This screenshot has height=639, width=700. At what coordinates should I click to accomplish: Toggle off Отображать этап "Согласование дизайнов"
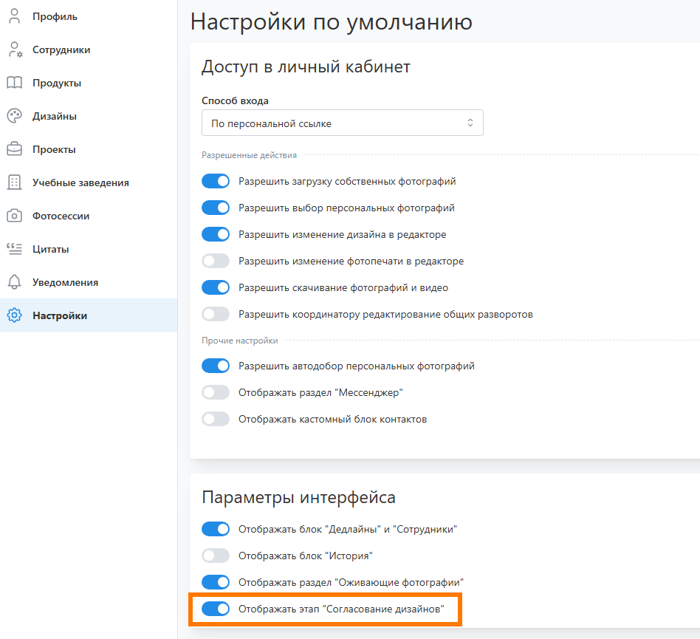click(x=216, y=609)
